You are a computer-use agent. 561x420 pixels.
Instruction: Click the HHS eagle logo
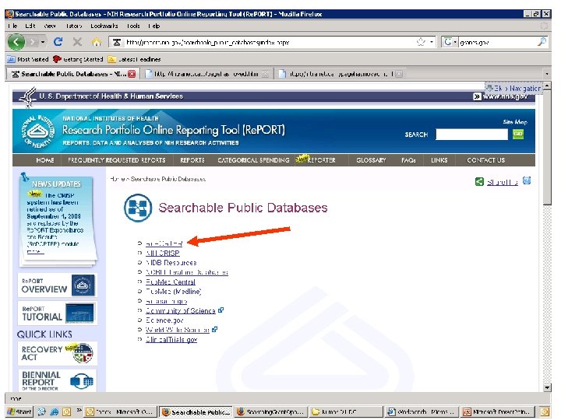pos(28,96)
